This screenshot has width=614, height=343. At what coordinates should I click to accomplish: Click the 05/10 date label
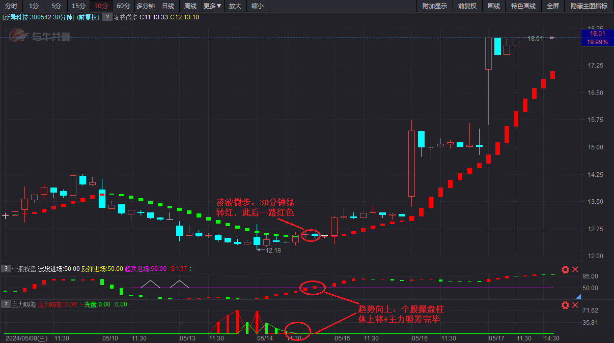click(110, 338)
